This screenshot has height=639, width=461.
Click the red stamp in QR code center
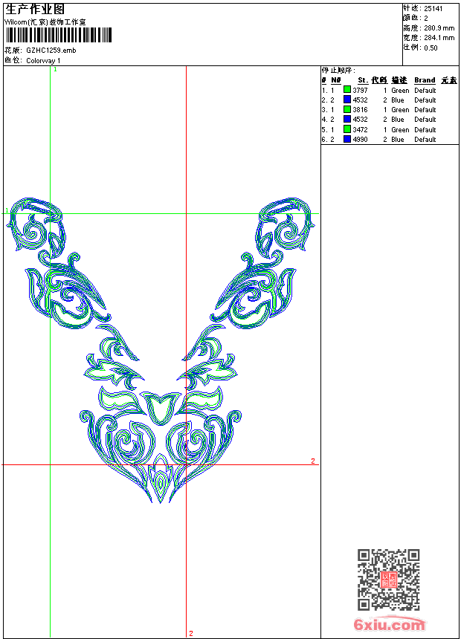point(388,580)
